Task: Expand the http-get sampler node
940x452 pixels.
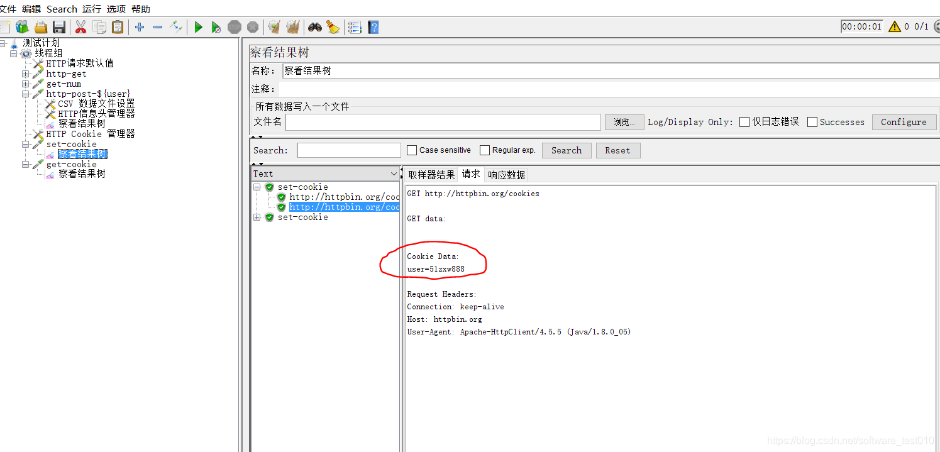Action: coord(26,74)
